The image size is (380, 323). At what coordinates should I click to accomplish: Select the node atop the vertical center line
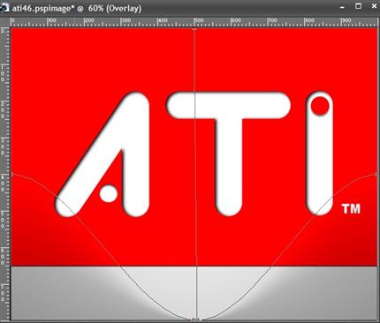(x=194, y=29)
